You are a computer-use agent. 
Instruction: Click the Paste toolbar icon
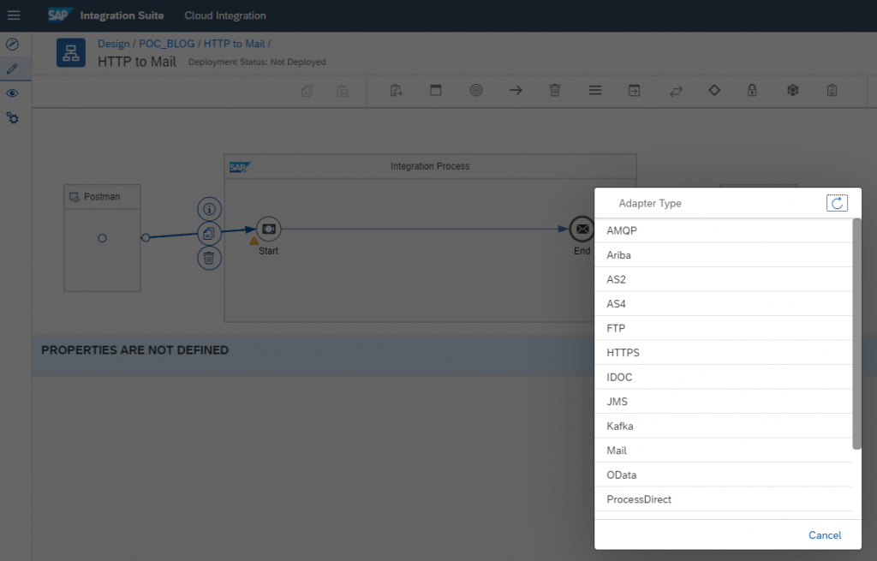[x=343, y=91]
